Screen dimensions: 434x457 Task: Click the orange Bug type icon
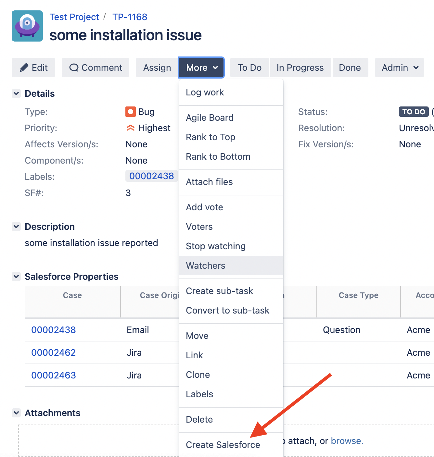coord(130,112)
